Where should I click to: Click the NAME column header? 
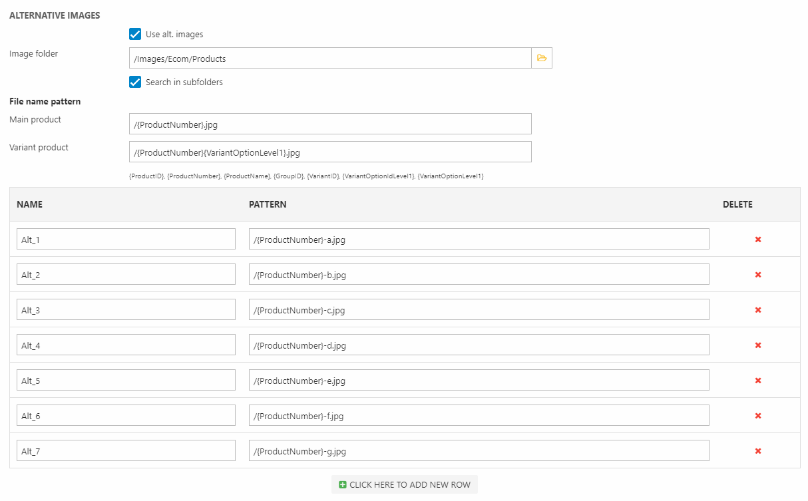click(x=30, y=204)
